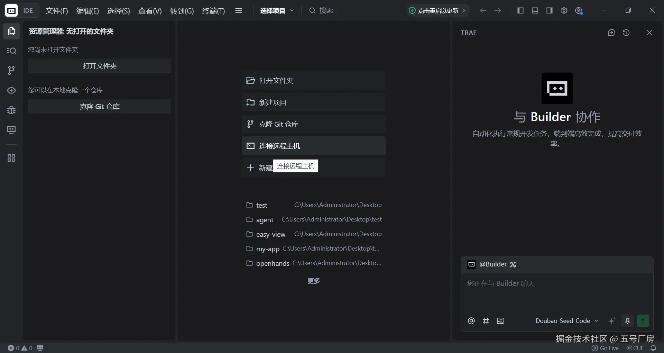Open the 选择项目 project dropdown
This screenshot has width=664, height=353.
(277, 11)
